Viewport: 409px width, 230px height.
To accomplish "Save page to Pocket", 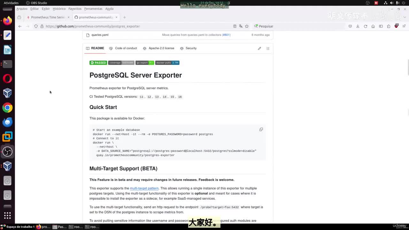I will click(350, 26).
